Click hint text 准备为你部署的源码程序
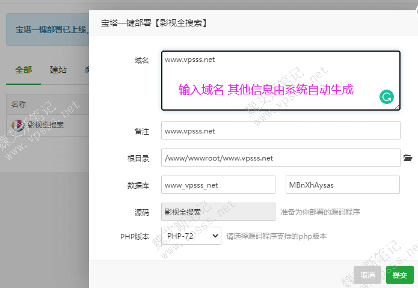 [320, 212]
